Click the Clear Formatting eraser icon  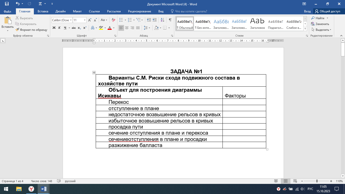click(x=113, y=20)
